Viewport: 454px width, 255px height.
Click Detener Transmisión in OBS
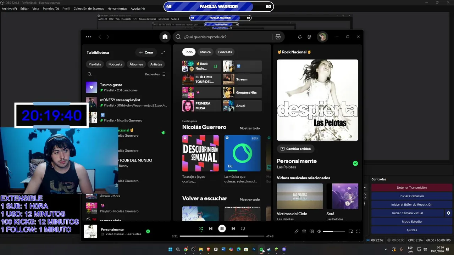pyautogui.click(x=411, y=188)
